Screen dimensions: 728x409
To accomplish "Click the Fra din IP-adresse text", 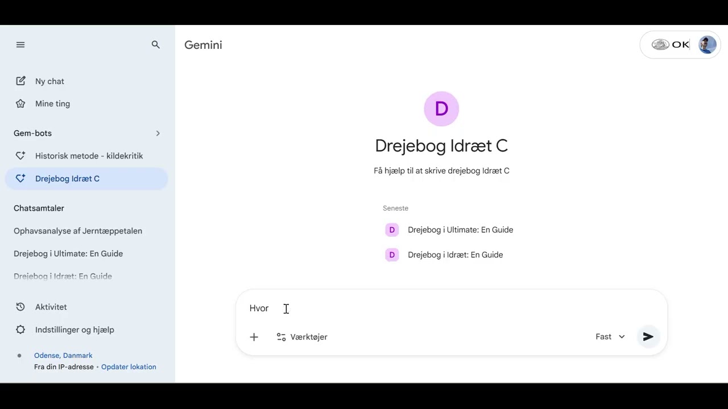I will (64, 367).
